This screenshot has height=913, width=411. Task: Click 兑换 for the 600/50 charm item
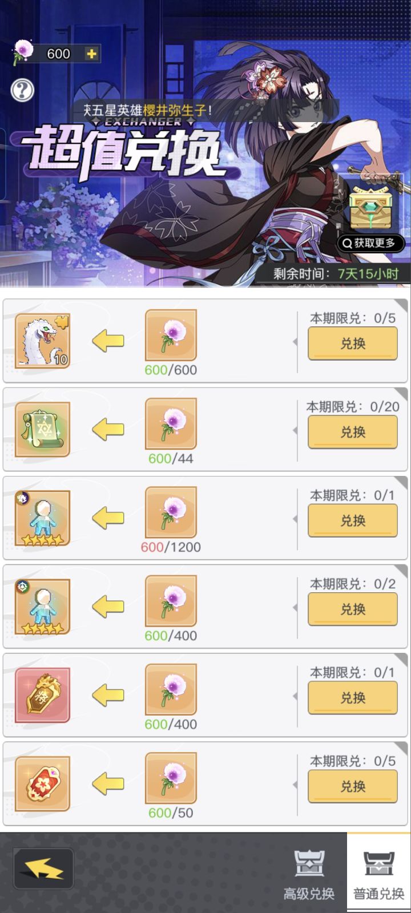point(353,787)
